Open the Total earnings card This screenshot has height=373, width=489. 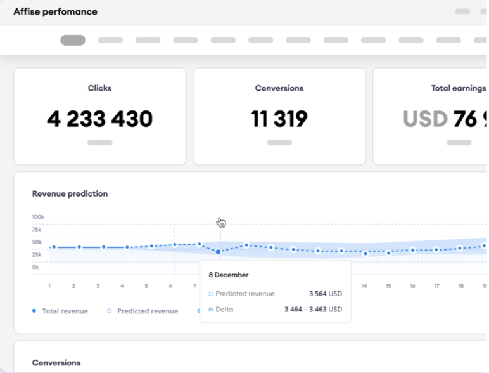click(x=429, y=116)
